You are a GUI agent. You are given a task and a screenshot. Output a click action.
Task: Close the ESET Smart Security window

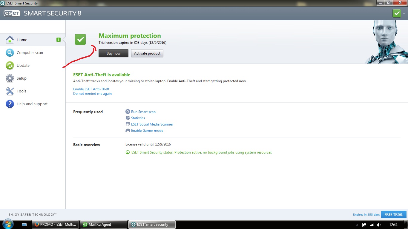coord(400,3)
